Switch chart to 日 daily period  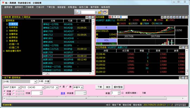[110, 17]
